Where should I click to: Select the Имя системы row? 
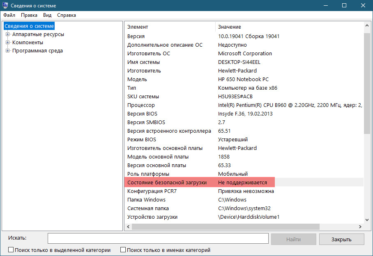(x=244, y=62)
